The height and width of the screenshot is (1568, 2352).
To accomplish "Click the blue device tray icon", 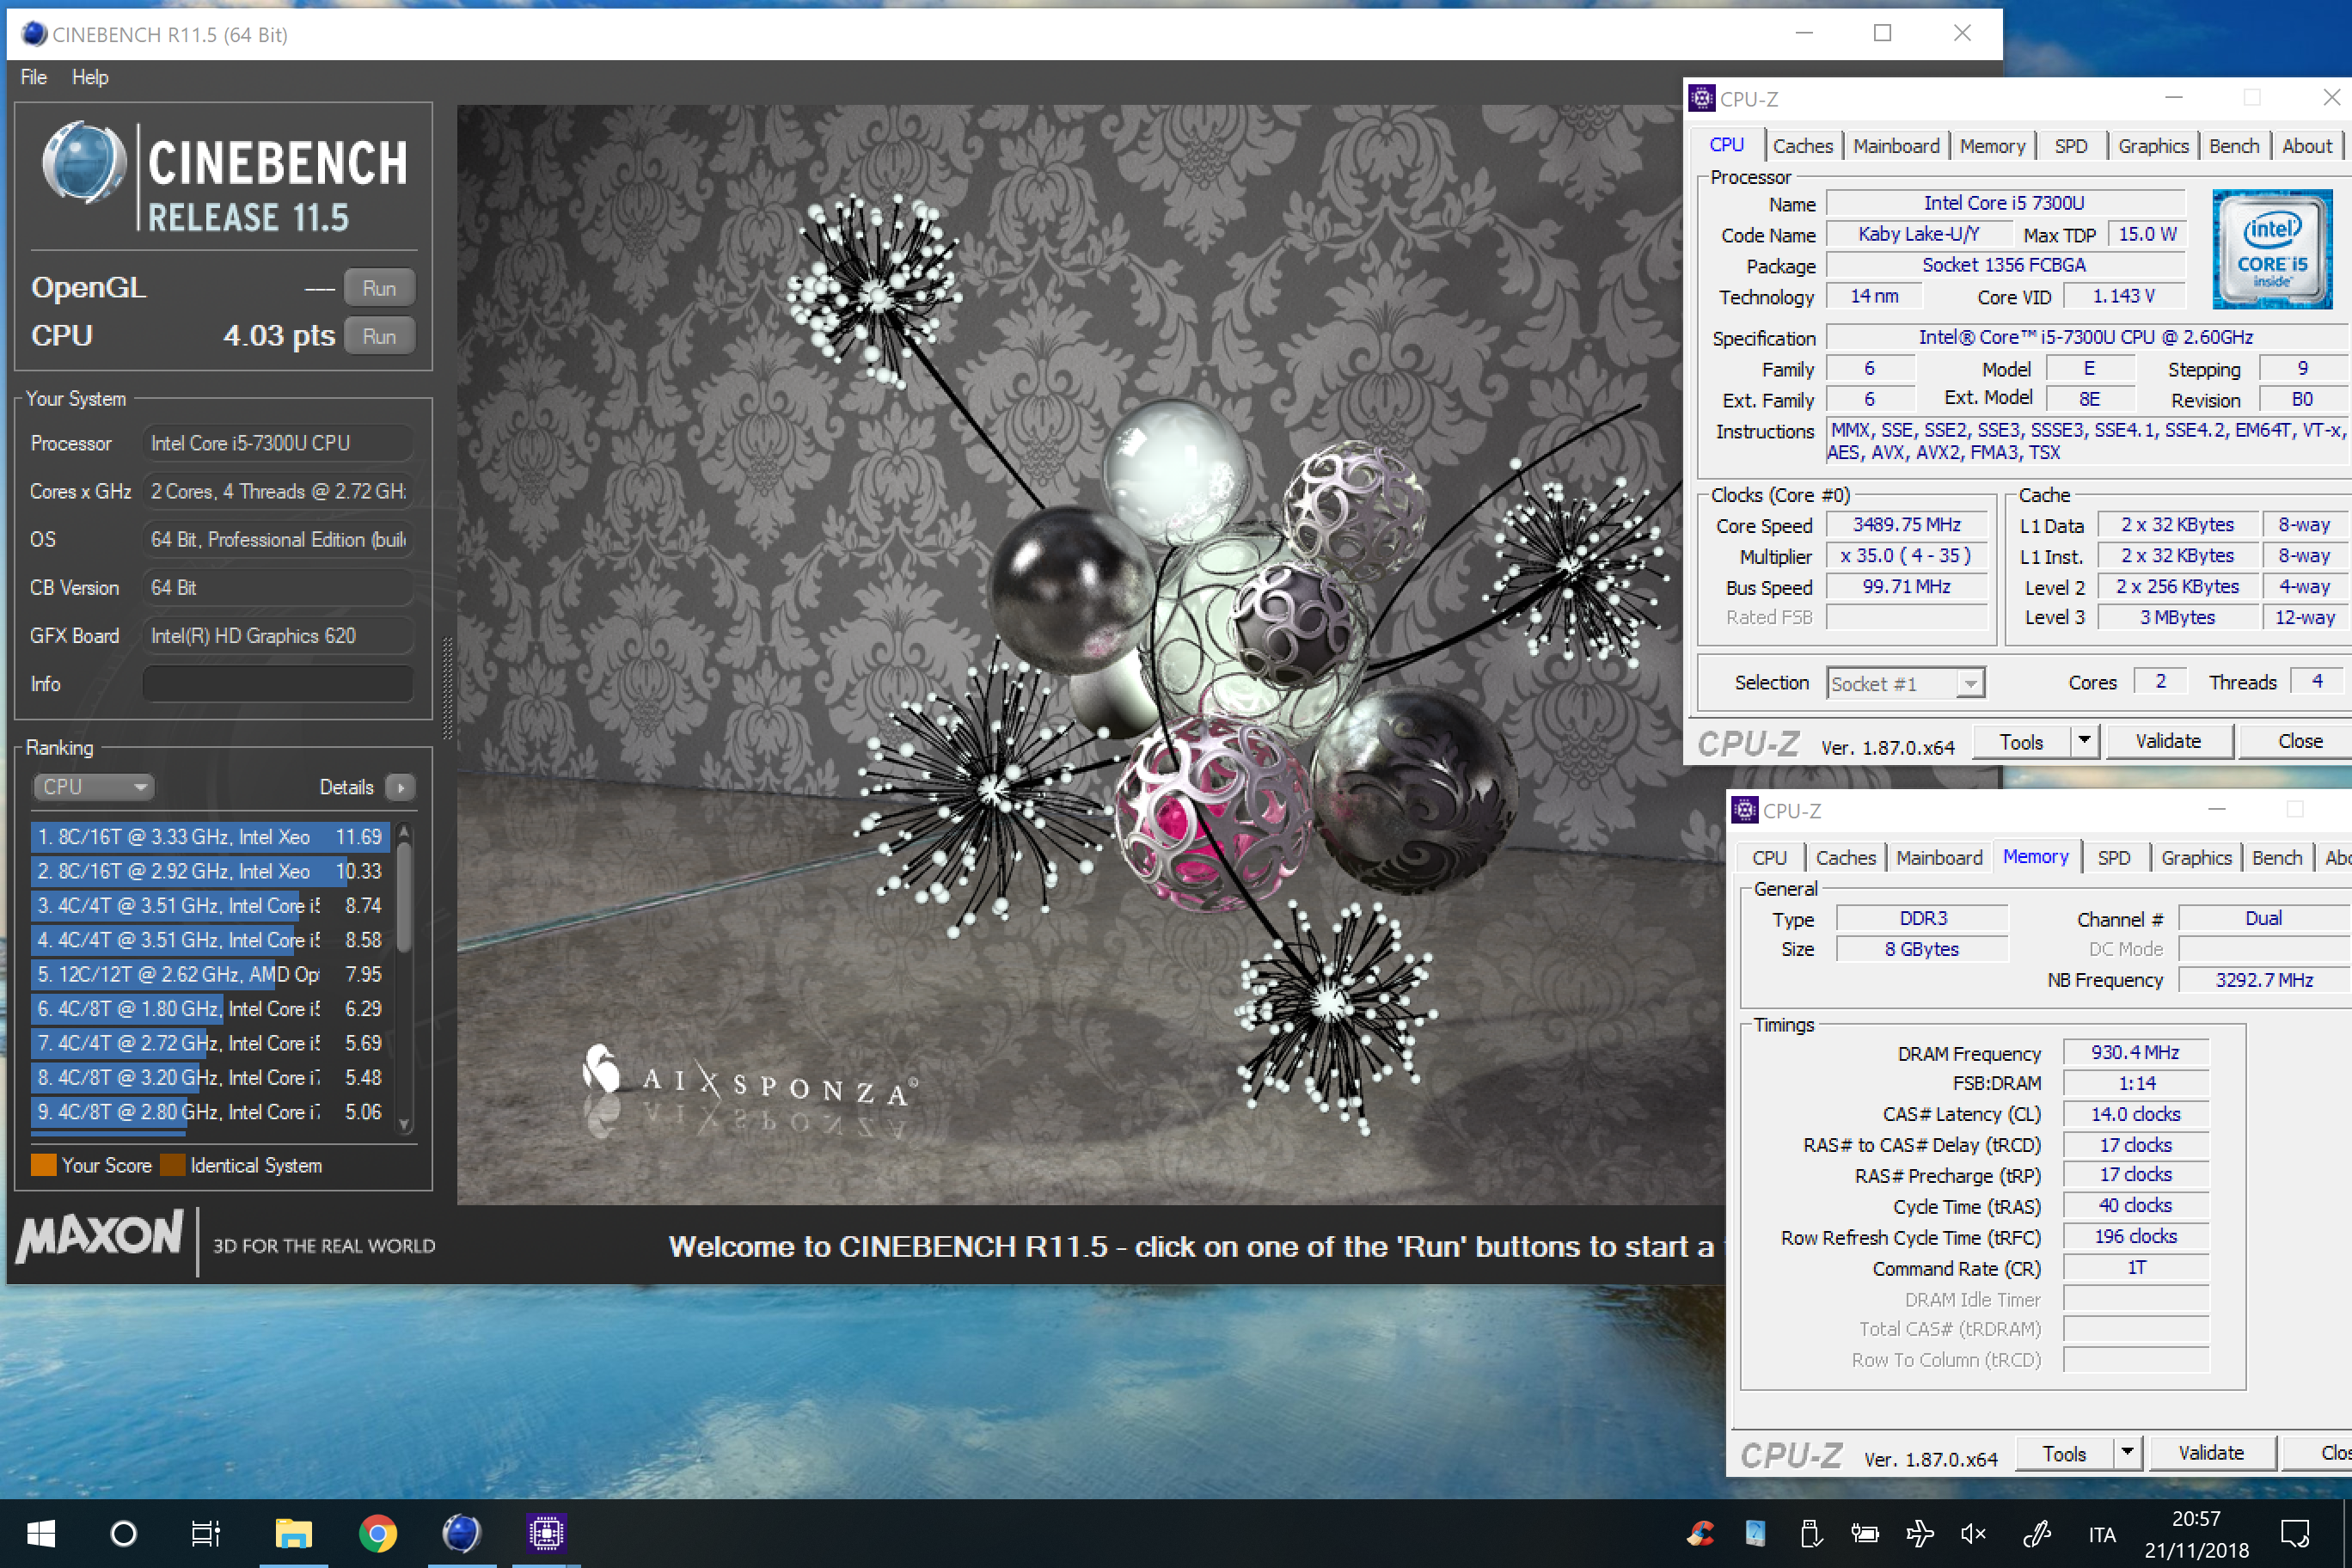I will coord(1755,1533).
